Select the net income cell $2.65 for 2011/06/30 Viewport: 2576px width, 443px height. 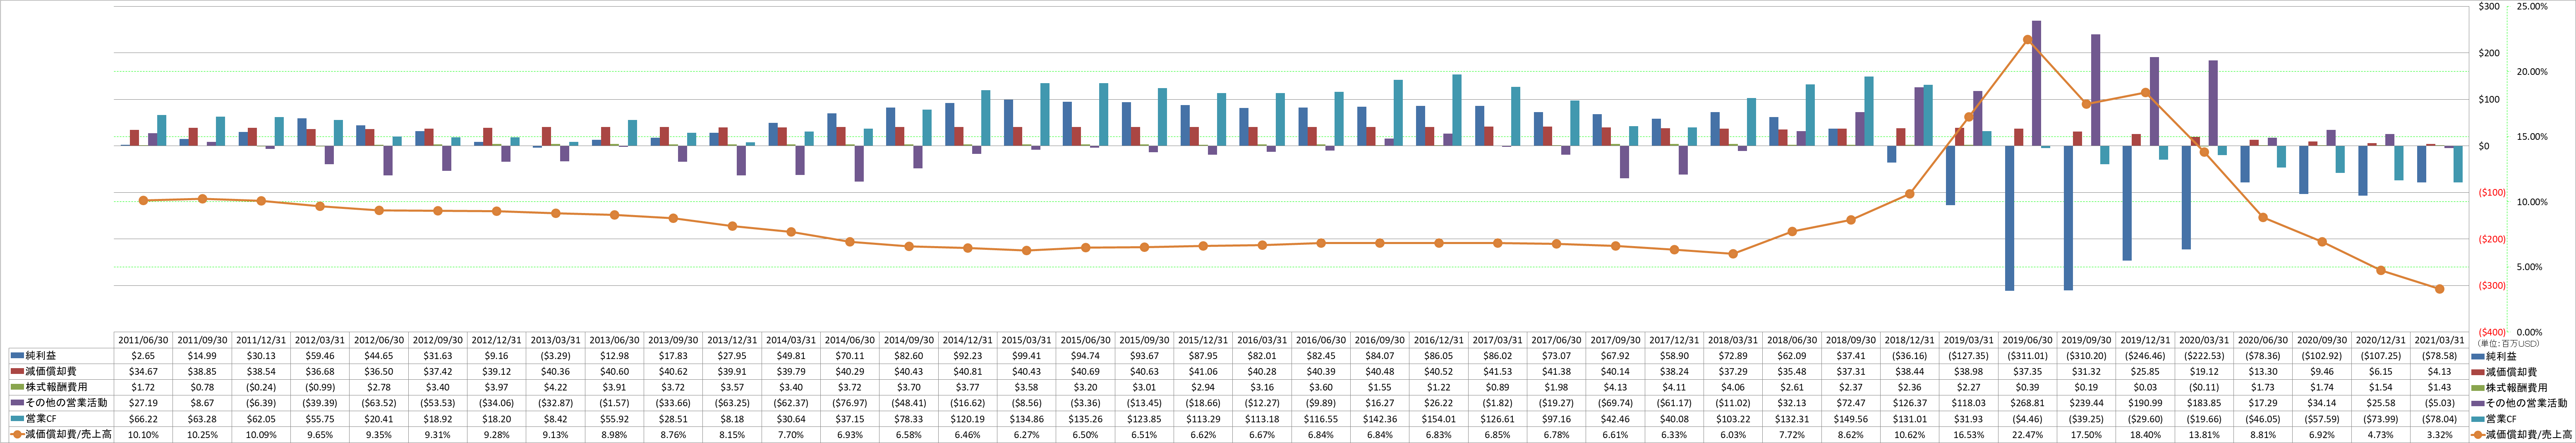tap(143, 356)
